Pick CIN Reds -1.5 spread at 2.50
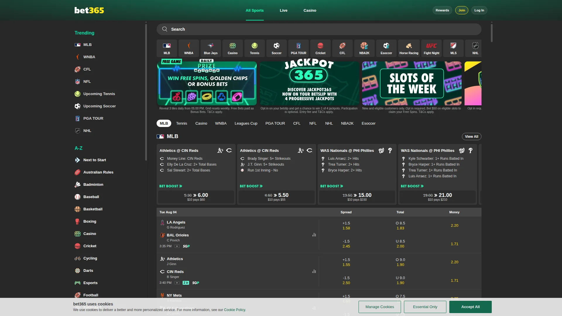The height and width of the screenshot is (316, 562). click(346, 280)
